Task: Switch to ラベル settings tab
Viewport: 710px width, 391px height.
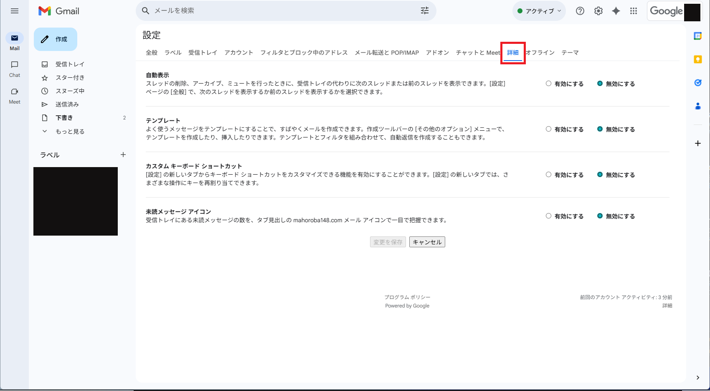Action: tap(173, 53)
